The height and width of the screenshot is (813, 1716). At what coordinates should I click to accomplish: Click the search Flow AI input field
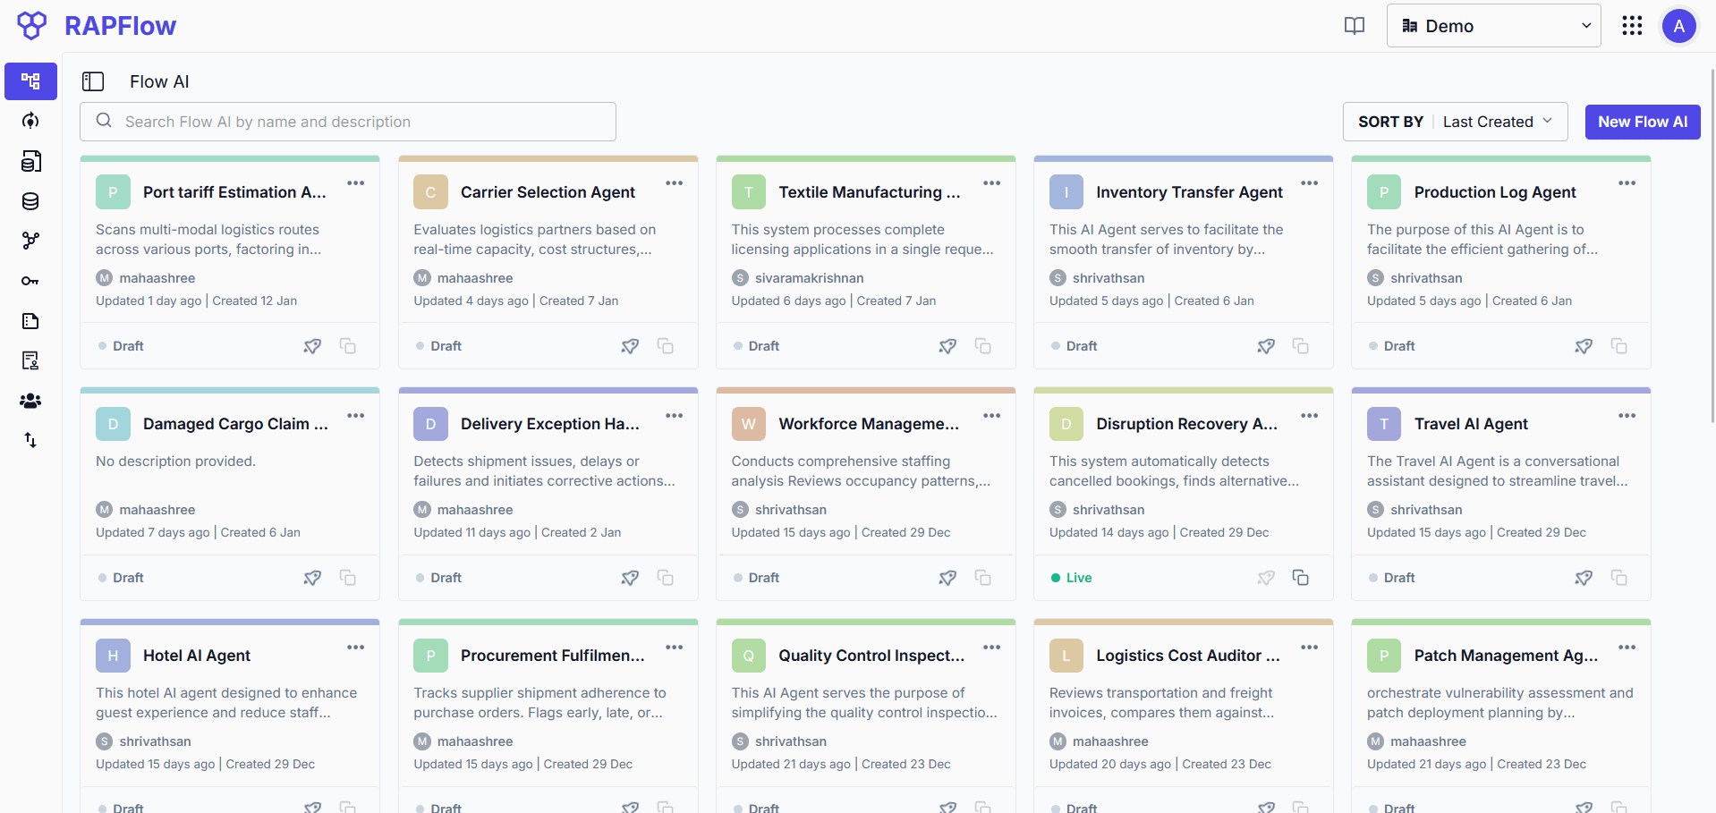click(x=347, y=122)
